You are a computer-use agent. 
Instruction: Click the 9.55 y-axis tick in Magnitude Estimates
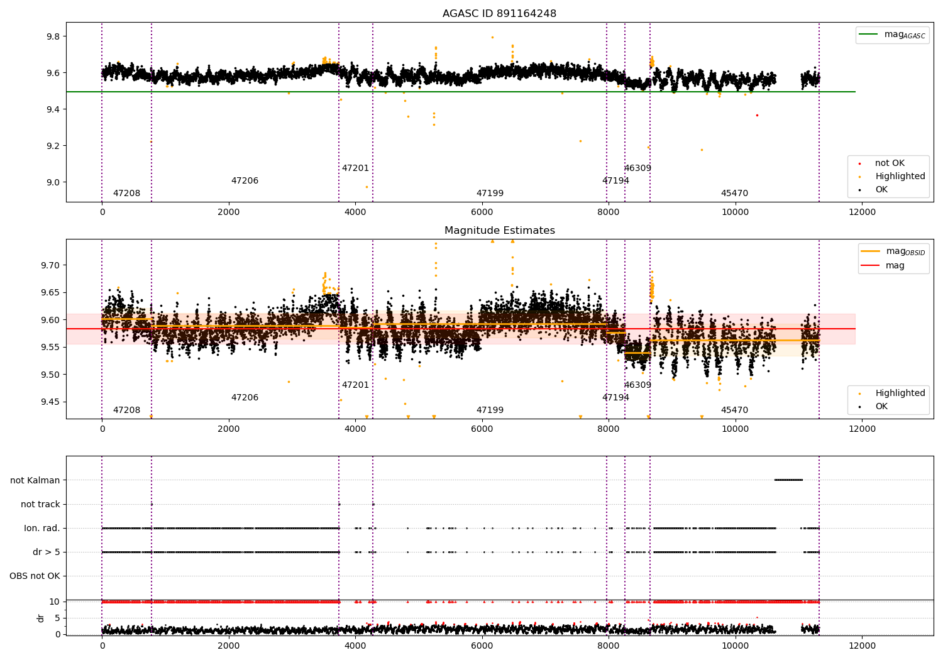(x=50, y=348)
